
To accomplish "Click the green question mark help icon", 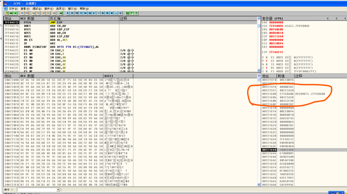I will (136, 13).
